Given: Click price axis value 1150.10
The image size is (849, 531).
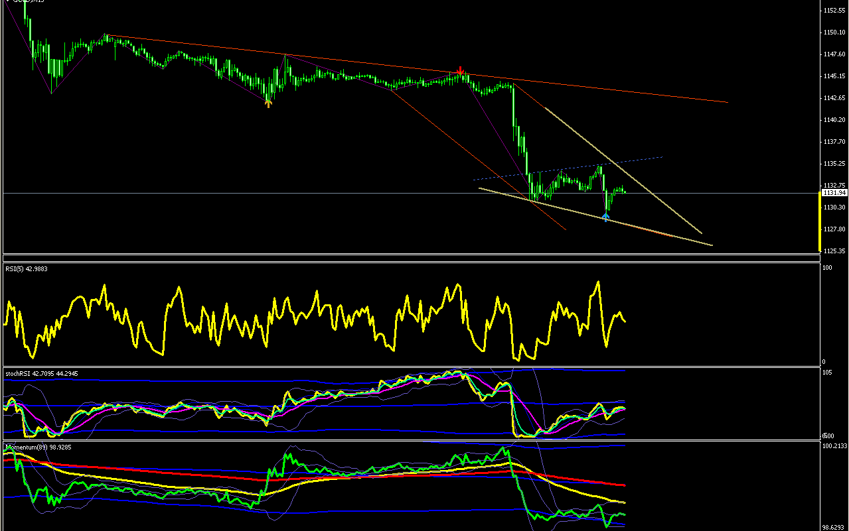Looking at the screenshot, I should [x=834, y=32].
